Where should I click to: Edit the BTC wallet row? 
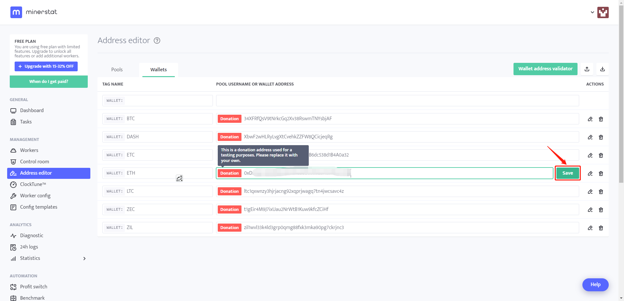tap(590, 119)
